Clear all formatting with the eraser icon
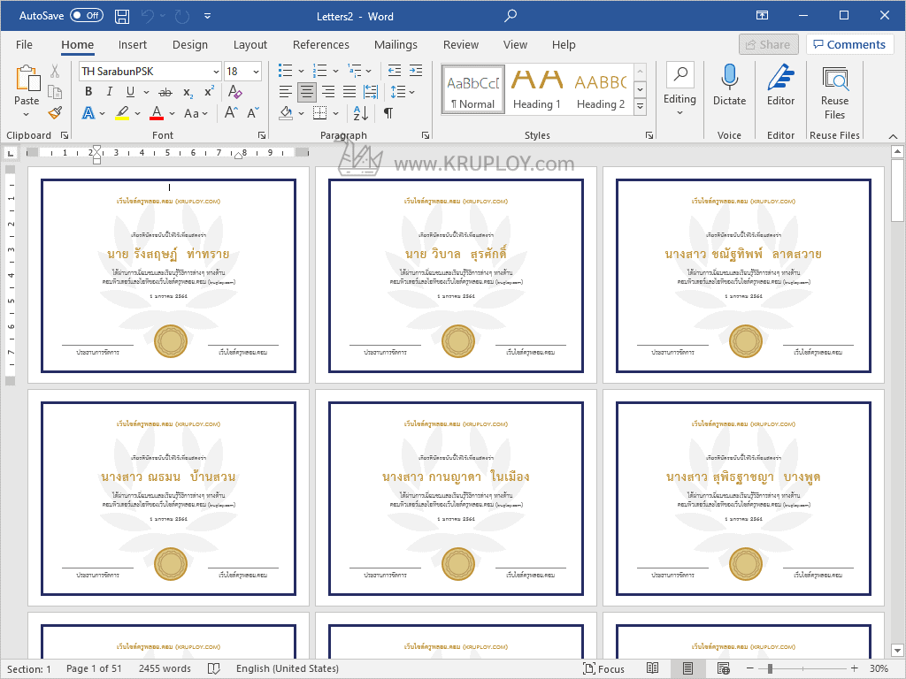This screenshot has width=906, height=679. (235, 92)
